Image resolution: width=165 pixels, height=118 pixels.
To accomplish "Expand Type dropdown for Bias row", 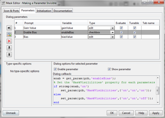I will click(x=112, y=37).
